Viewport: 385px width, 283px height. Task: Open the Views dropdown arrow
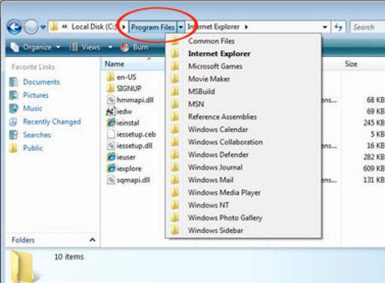111,47
